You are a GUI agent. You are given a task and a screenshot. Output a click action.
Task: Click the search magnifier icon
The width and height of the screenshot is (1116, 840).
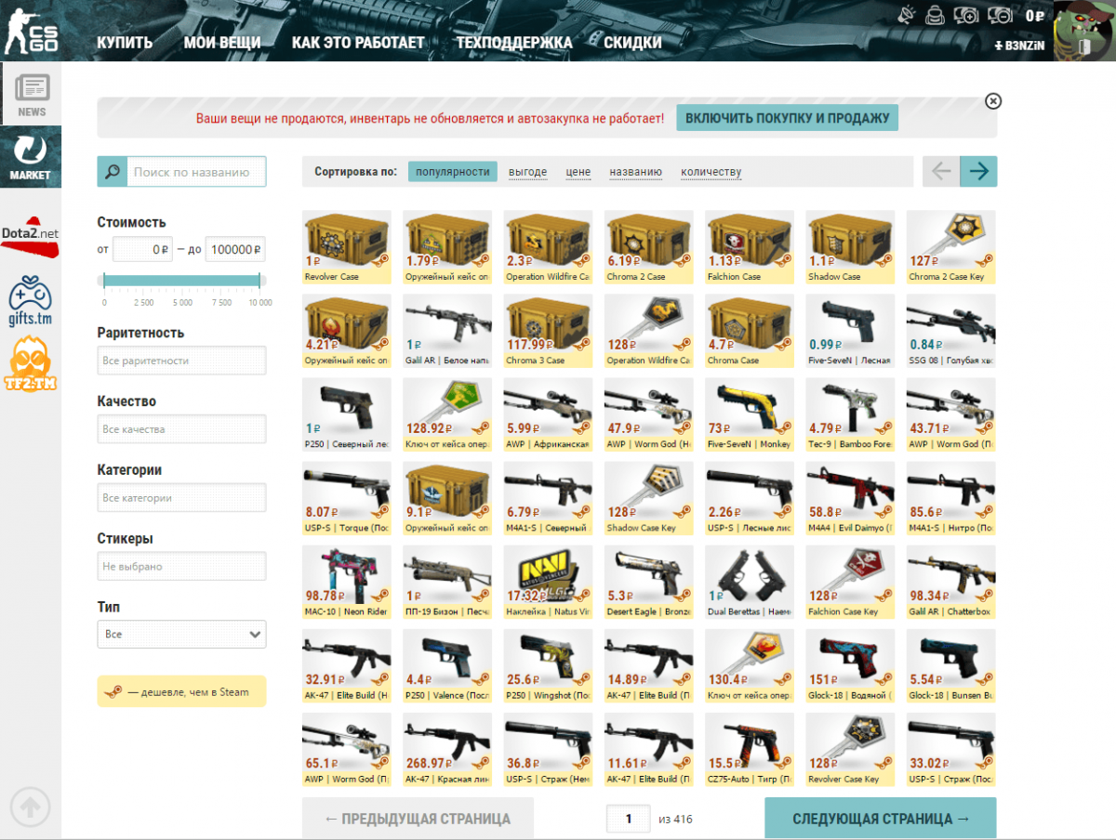click(112, 172)
